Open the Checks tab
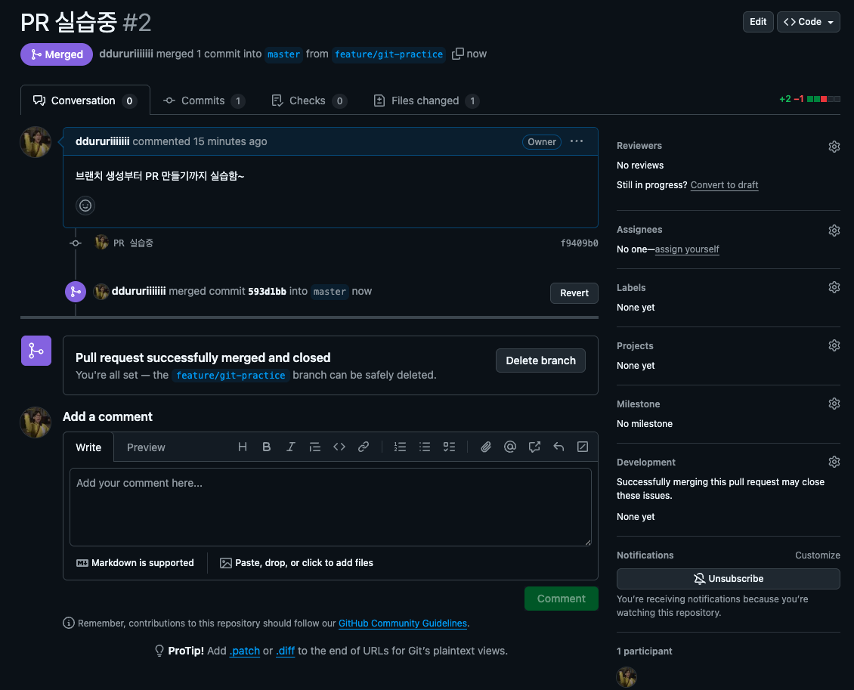854x690 pixels. (x=309, y=101)
